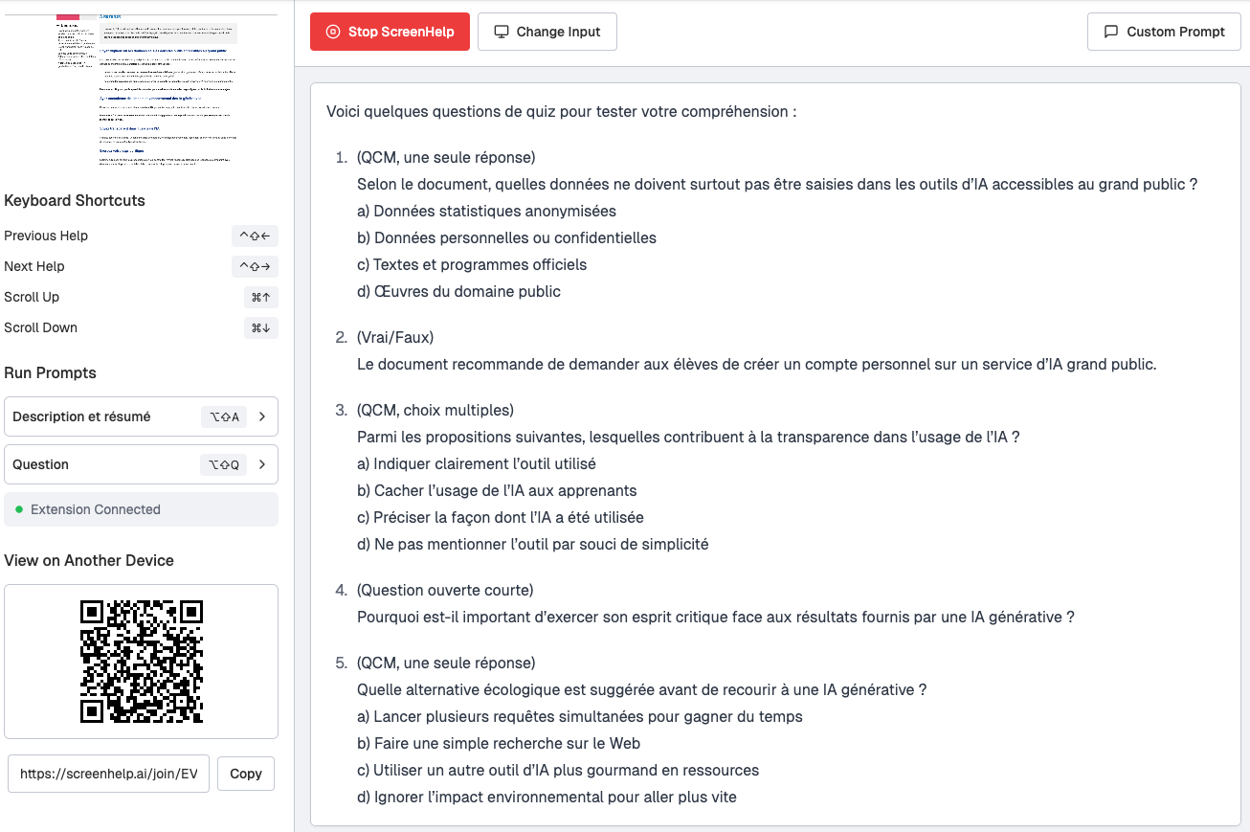Click the Scroll Down shortcut key badge
This screenshot has width=1250, height=832.
coord(260,328)
